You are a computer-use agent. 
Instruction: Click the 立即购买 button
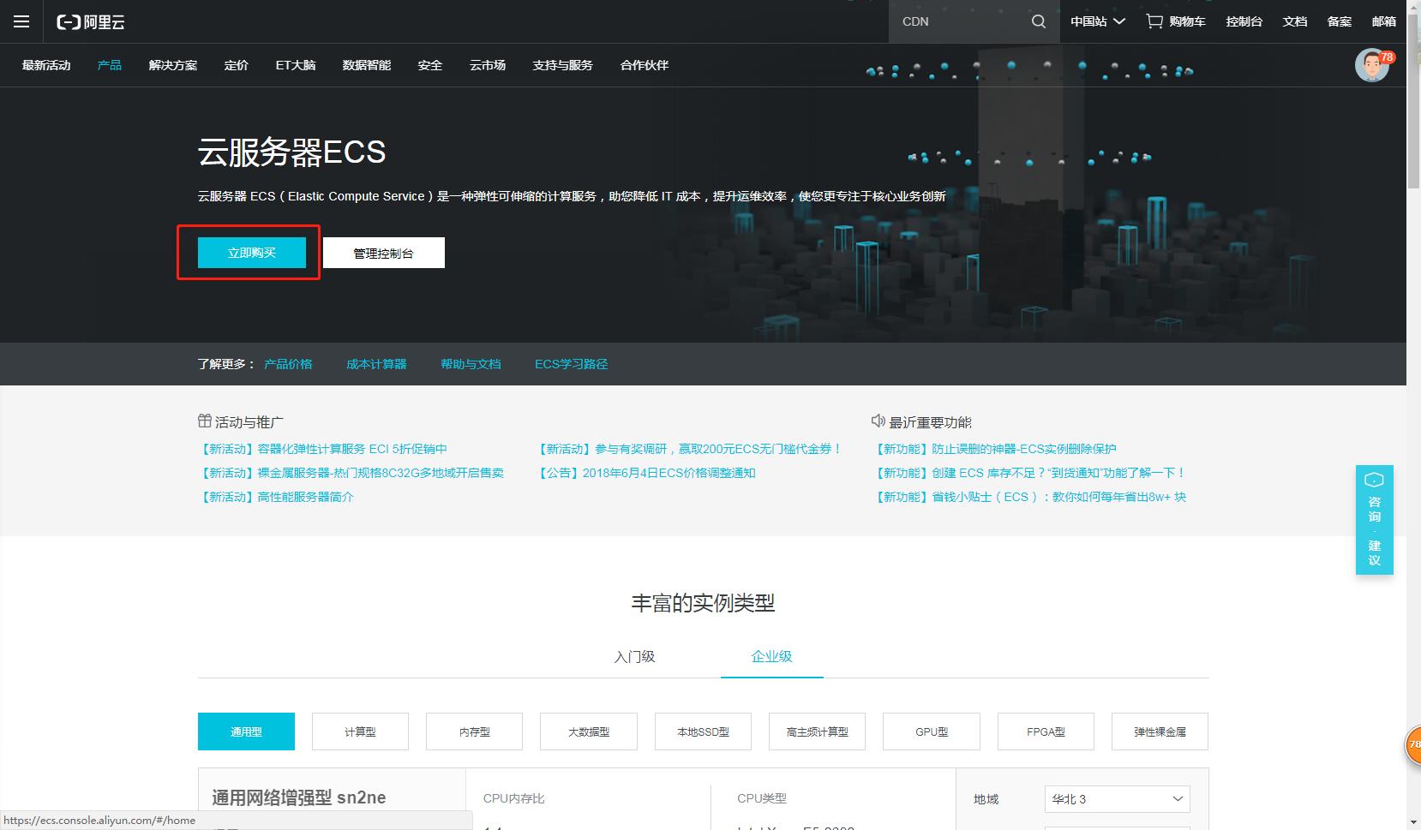click(251, 252)
